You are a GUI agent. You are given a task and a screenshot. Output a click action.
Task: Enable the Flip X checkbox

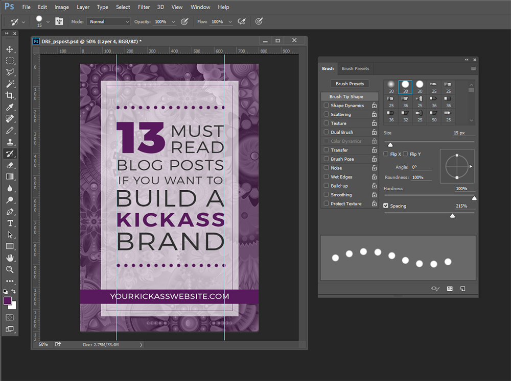coord(386,154)
